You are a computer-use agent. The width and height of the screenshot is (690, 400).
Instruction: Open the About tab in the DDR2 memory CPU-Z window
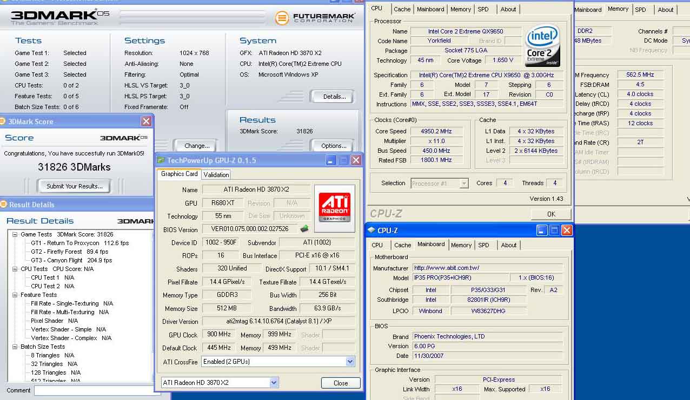tap(666, 10)
